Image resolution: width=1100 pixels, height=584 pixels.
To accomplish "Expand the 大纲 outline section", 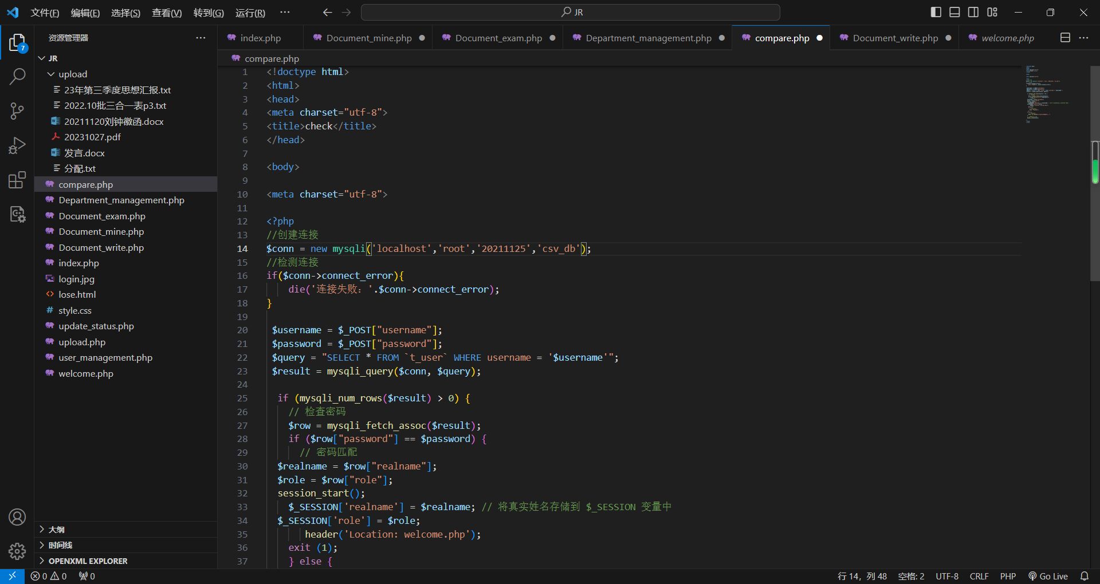I will point(56,530).
